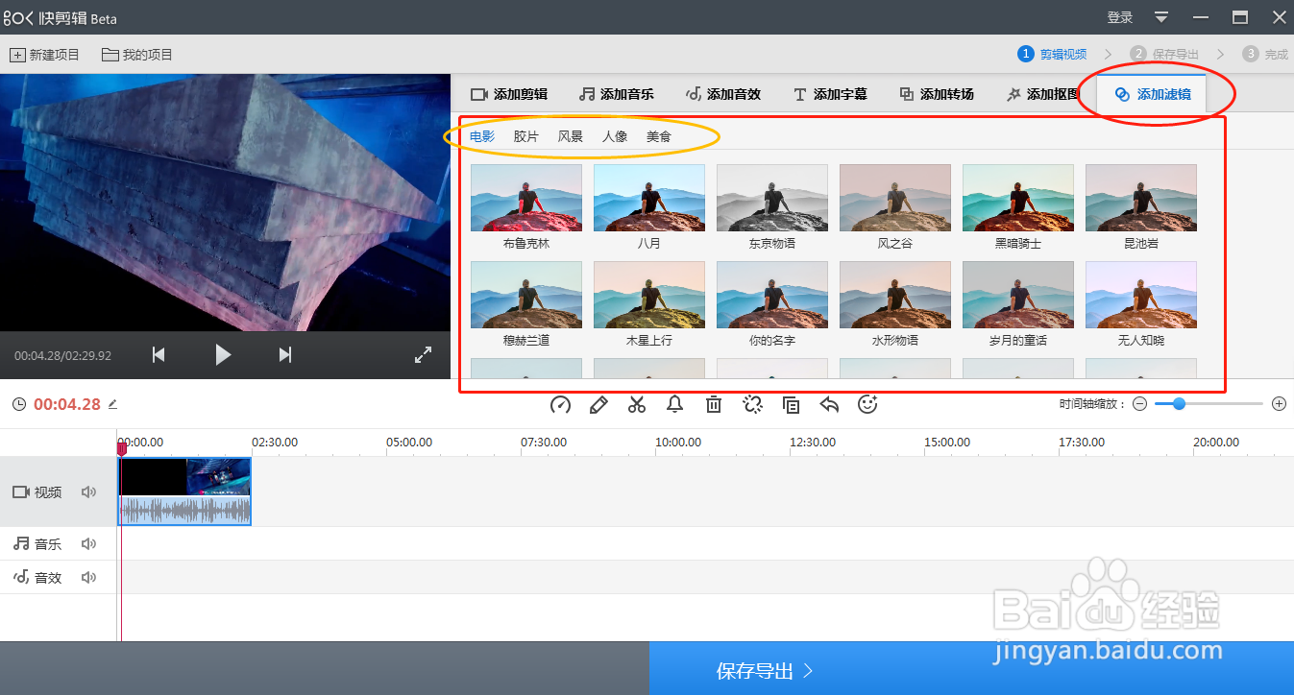Open the speed adjustment tool

(x=560, y=404)
